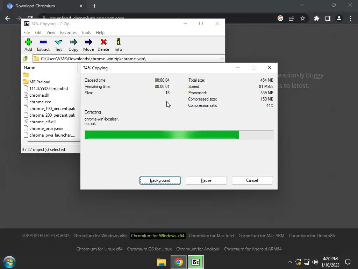Click the green extraction progress bar
The image size is (358, 269).
pyautogui.click(x=179, y=135)
